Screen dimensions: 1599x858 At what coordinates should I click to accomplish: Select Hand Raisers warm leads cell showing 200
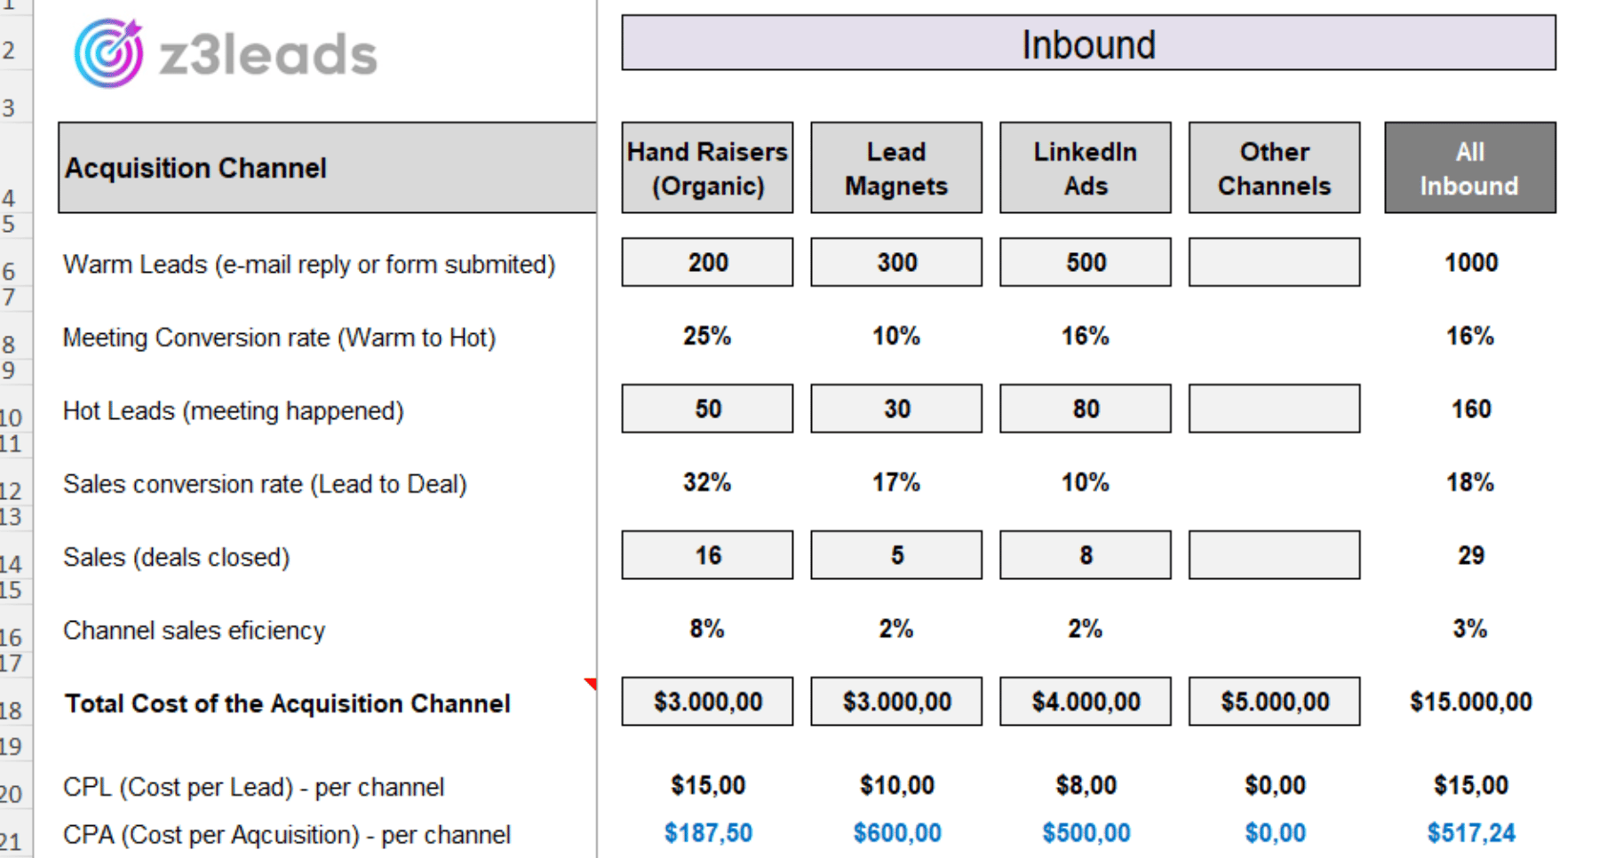pos(707,262)
